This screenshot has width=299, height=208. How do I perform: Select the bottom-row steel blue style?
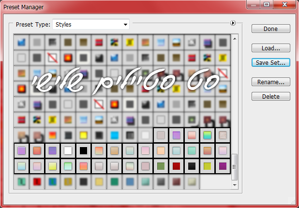[x=130, y=182]
